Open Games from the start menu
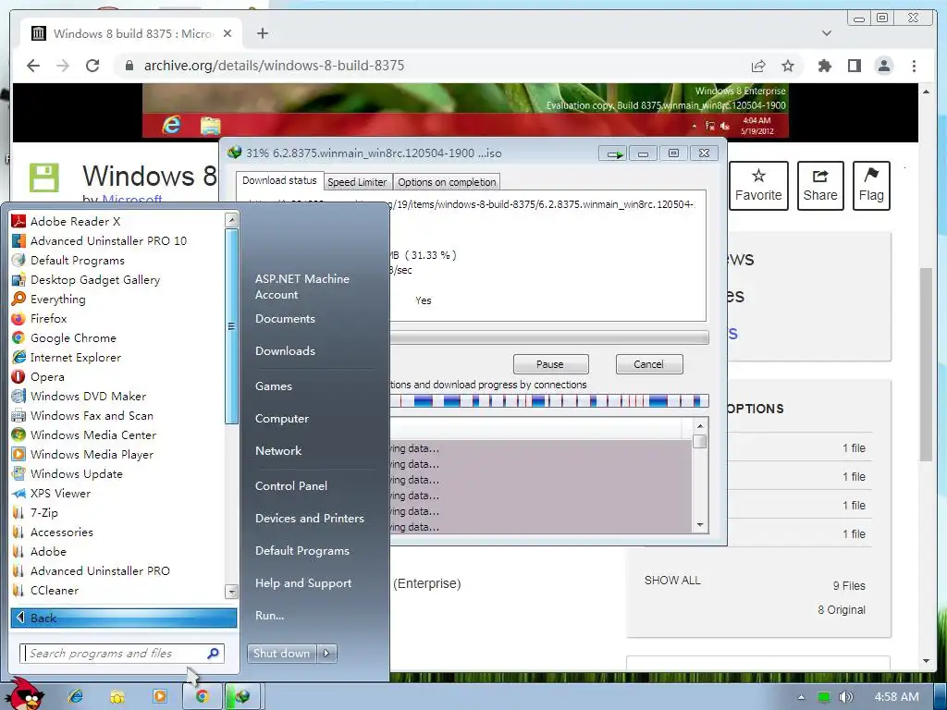947x710 pixels. pyautogui.click(x=274, y=386)
